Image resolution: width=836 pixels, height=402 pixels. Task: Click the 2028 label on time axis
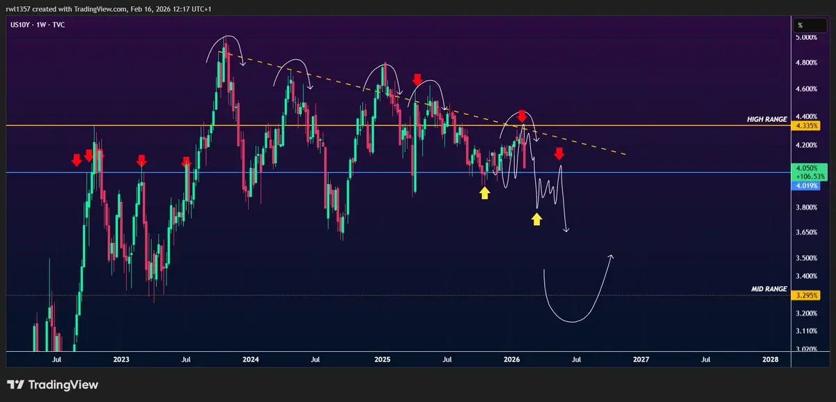(x=771, y=360)
